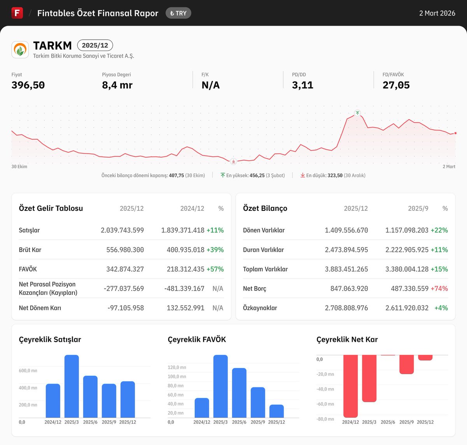Click the En düşük 323,50 text
Image resolution: width=467 pixels, height=445 pixels.
click(336, 175)
